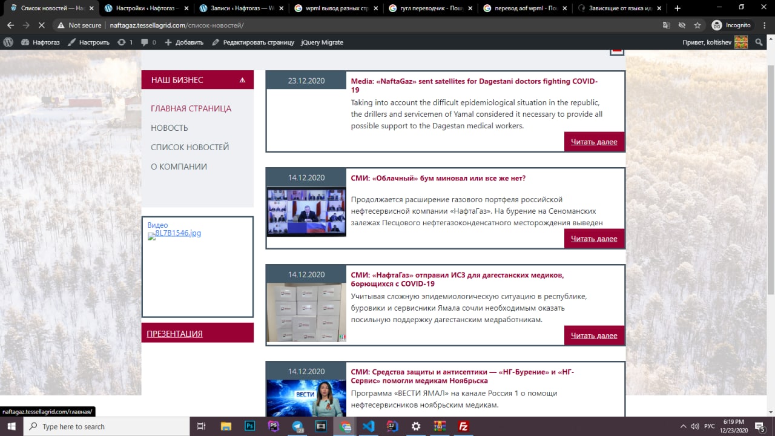The width and height of the screenshot is (775, 436).
Task: Click Редактировать страницу in admin bar
Action: click(252, 42)
